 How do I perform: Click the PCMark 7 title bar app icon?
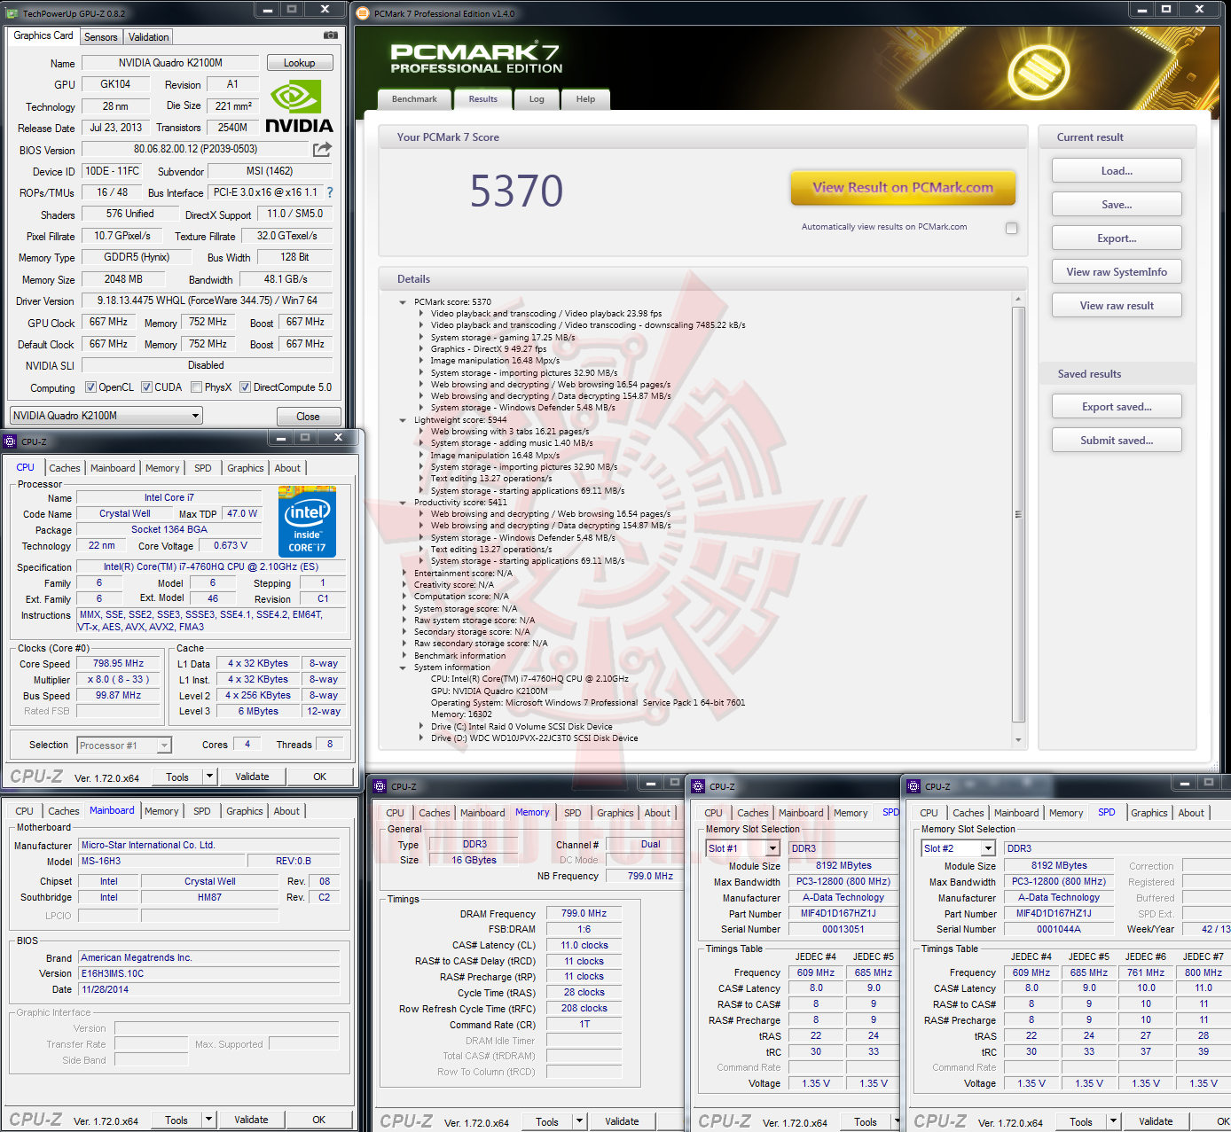363,13
